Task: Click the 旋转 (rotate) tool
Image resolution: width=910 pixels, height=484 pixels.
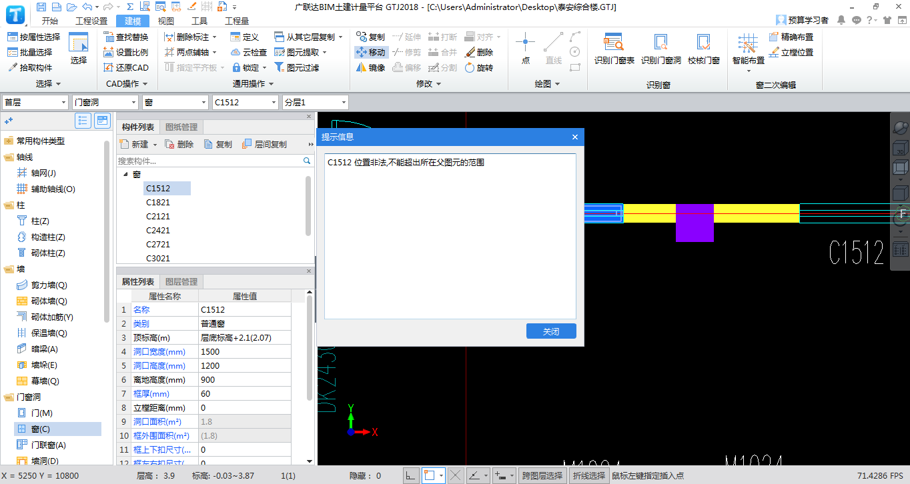Action: [478, 67]
